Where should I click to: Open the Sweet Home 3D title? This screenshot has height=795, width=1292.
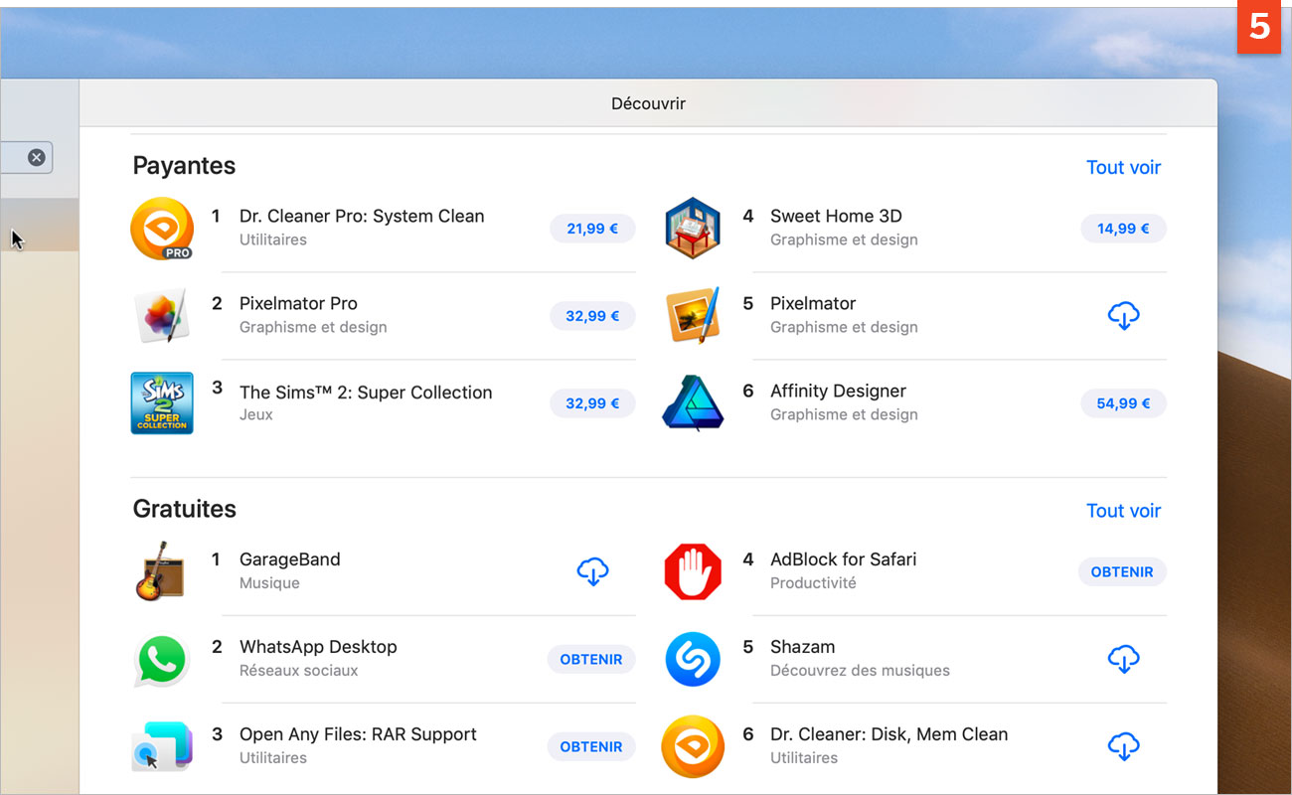[x=836, y=216]
